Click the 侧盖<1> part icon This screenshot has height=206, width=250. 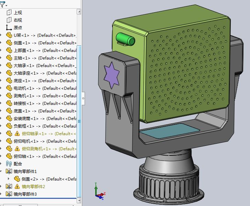click(9, 43)
